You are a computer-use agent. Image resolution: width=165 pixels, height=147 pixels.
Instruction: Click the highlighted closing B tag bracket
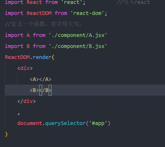50,90
